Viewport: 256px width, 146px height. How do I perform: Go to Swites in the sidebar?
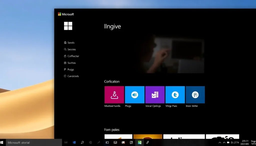(70, 63)
